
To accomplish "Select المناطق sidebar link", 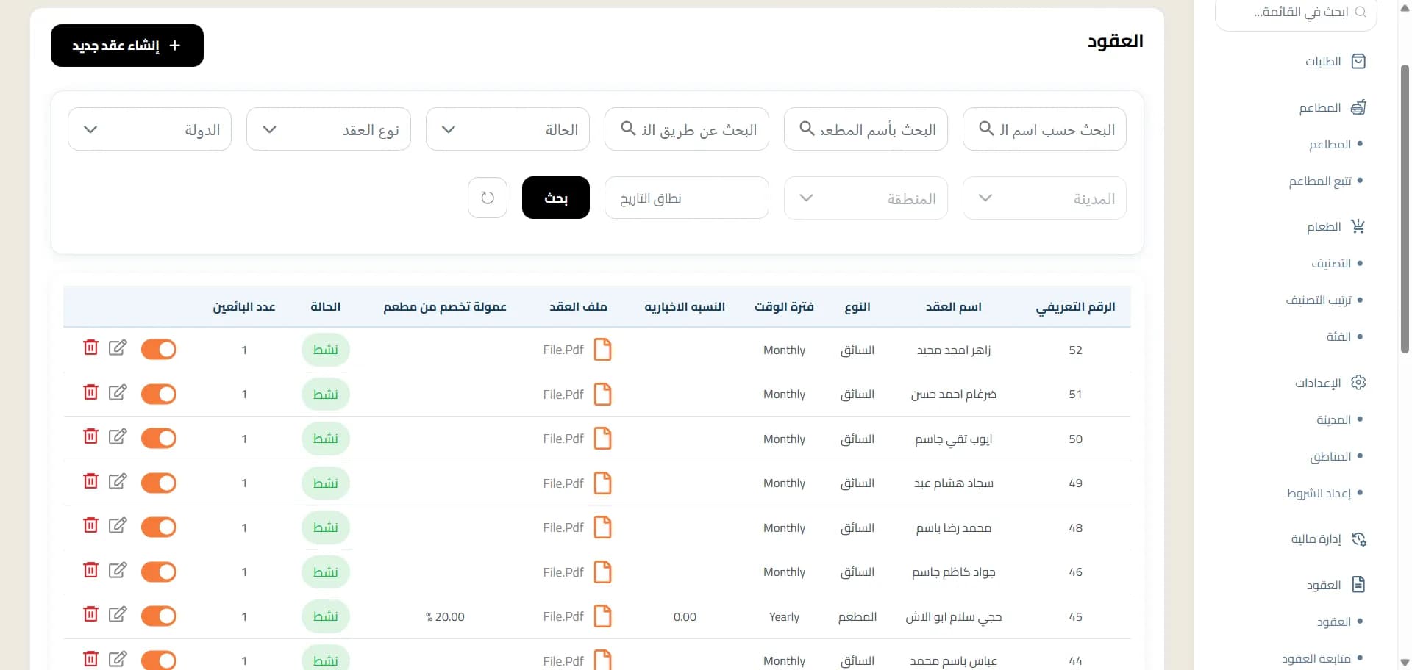I will (x=1330, y=456).
